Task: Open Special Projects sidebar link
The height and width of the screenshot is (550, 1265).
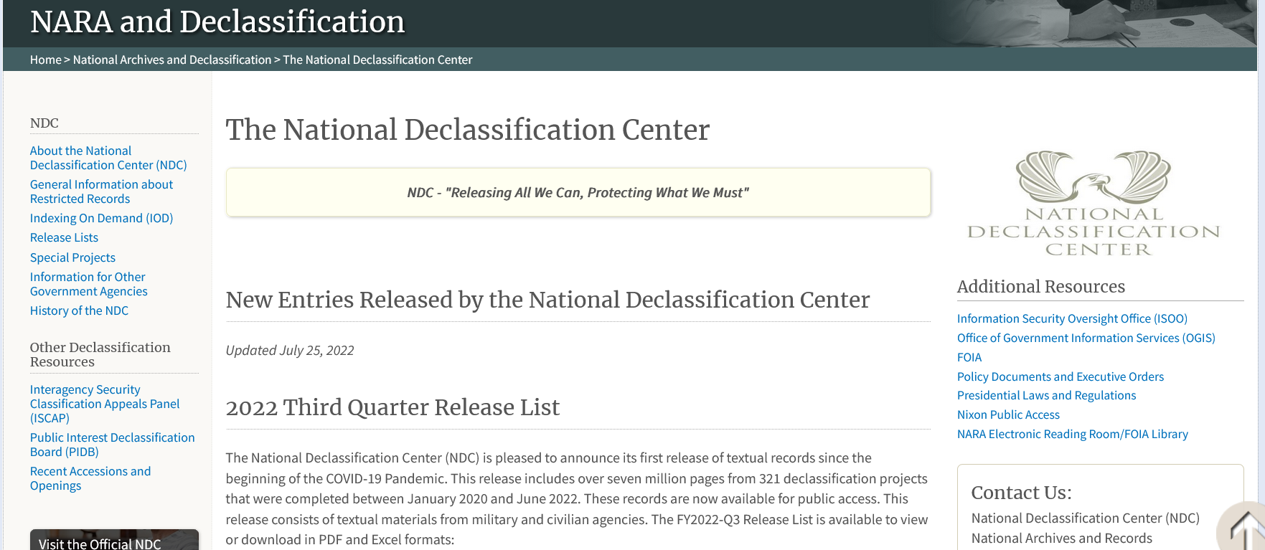Action: 72,257
